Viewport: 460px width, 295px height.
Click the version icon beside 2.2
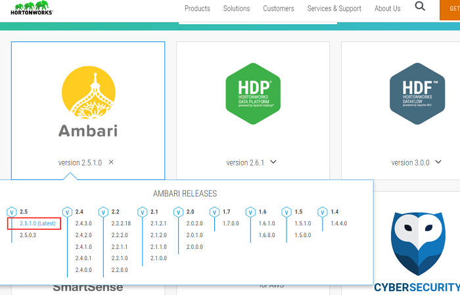pyautogui.click(x=103, y=212)
